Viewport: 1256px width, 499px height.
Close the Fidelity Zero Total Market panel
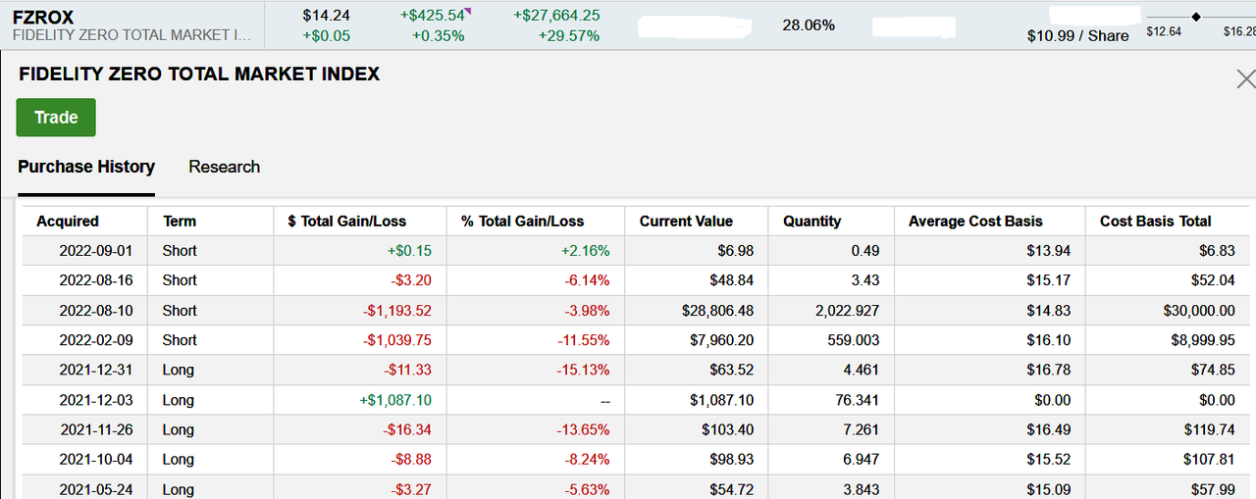(x=1245, y=79)
